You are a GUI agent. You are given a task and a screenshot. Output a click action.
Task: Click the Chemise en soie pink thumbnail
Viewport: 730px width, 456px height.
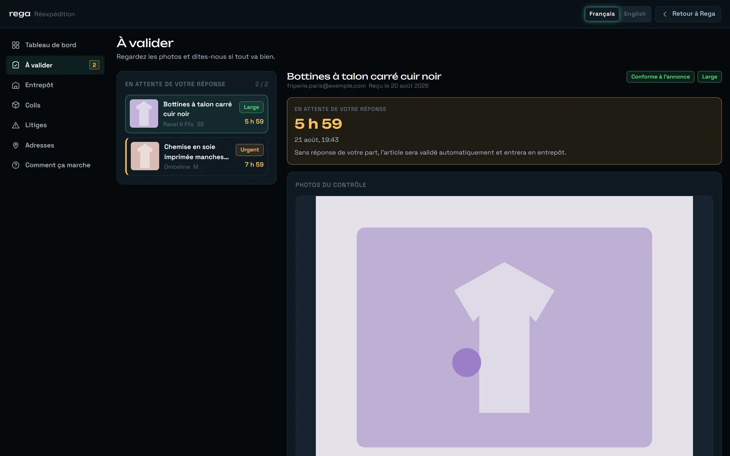pos(145,156)
